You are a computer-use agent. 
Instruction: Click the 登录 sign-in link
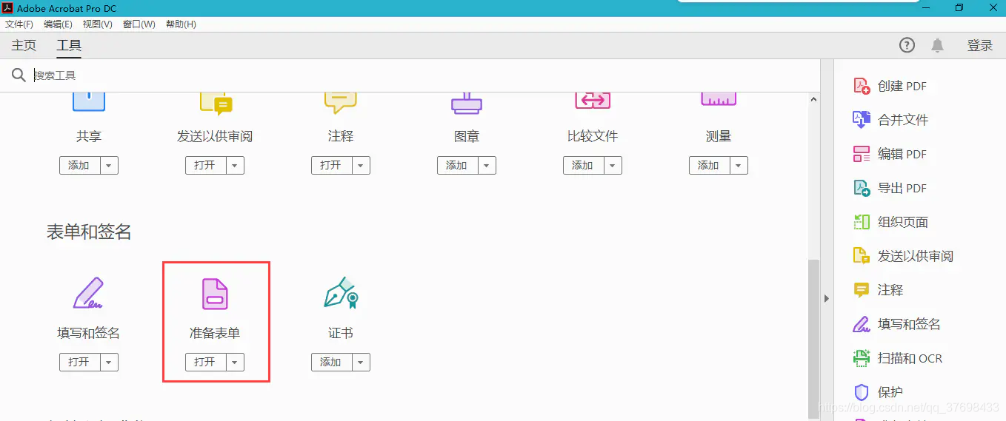(x=979, y=45)
